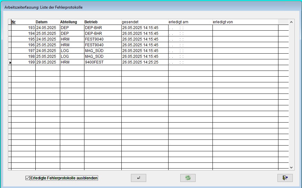Click the green refresh button
Image resolution: width=302 pixels, height=188 pixels.
pos(188,178)
